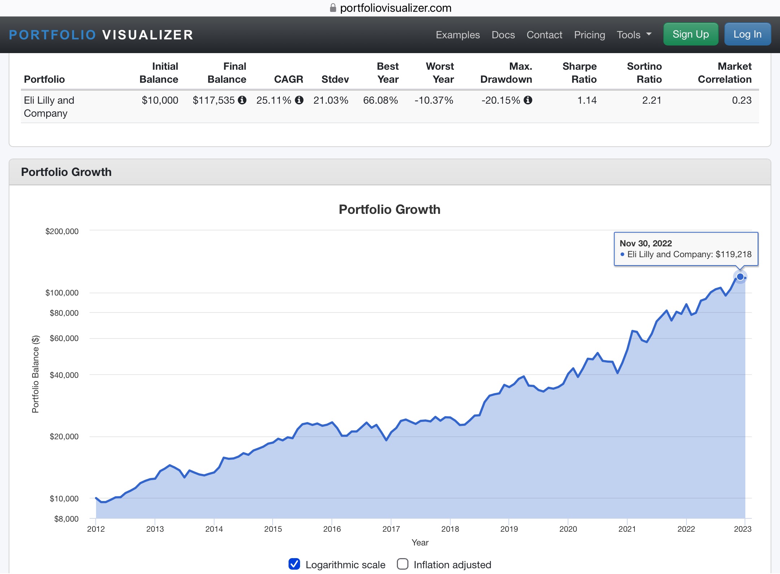This screenshot has width=780, height=574.
Task: Go to the Contact page
Action: click(x=544, y=35)
